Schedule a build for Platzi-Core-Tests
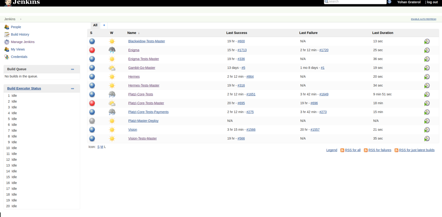This screenshot has width=442, height=217. (427, 95)
